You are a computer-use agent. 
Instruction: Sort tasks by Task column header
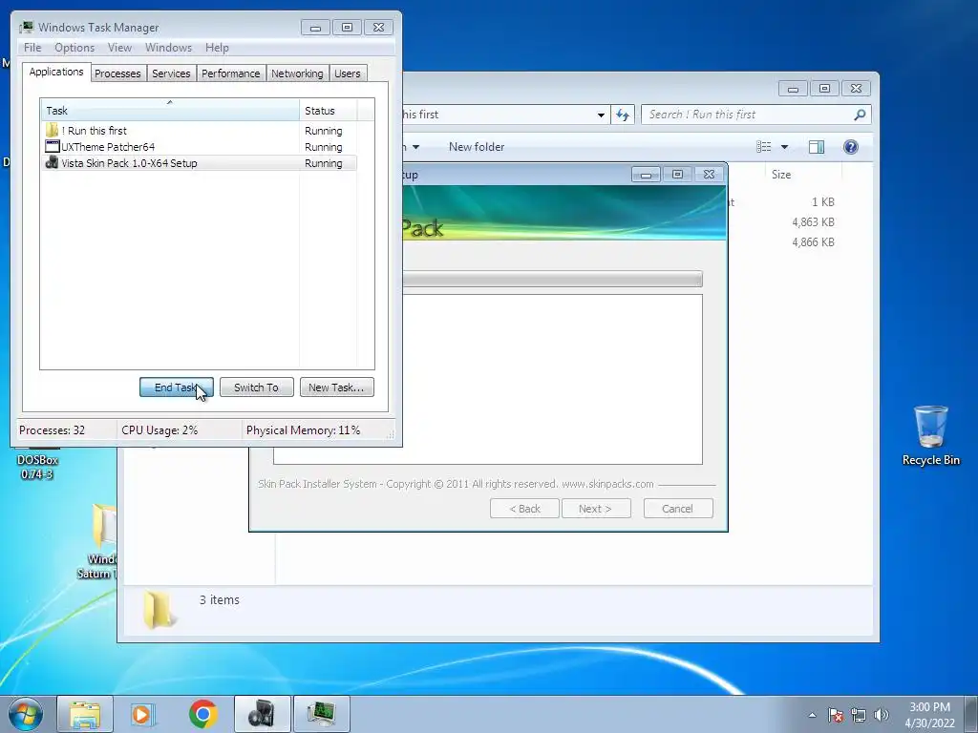[170, 111]
